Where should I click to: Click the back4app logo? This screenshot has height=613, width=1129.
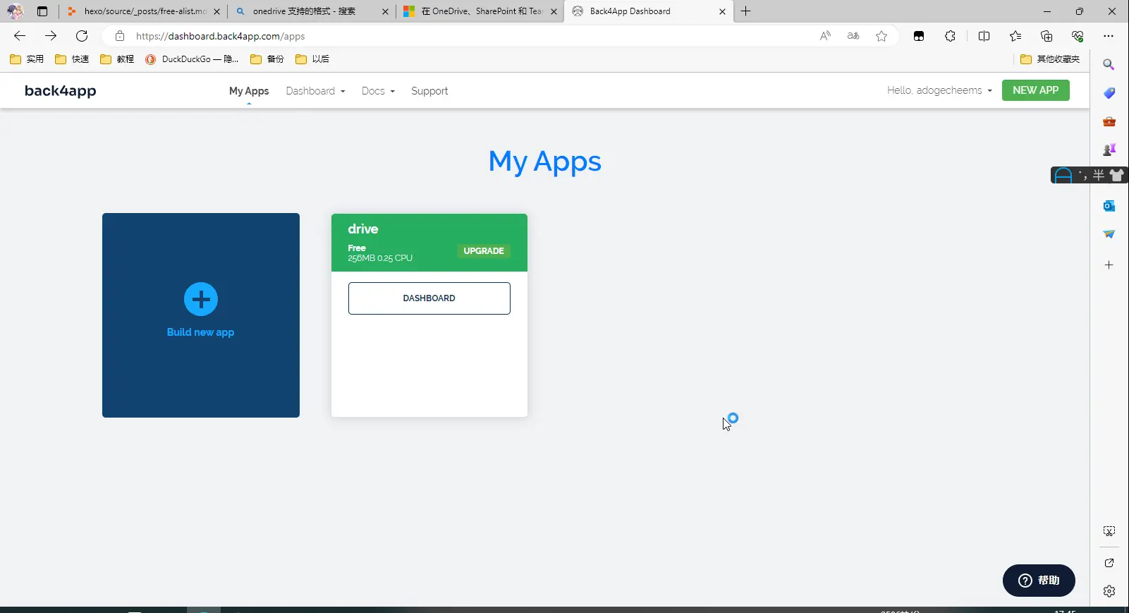tap(61, 90)
